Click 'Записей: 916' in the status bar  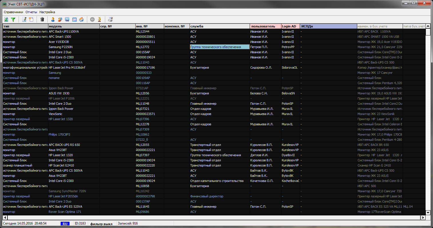click(x=128, y=223)
